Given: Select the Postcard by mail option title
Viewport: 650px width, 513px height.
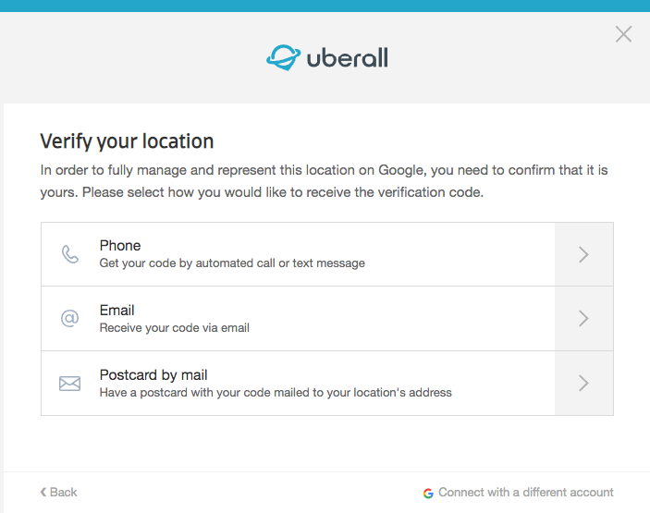Looking at the screenshot, I should tap(153, 375).
